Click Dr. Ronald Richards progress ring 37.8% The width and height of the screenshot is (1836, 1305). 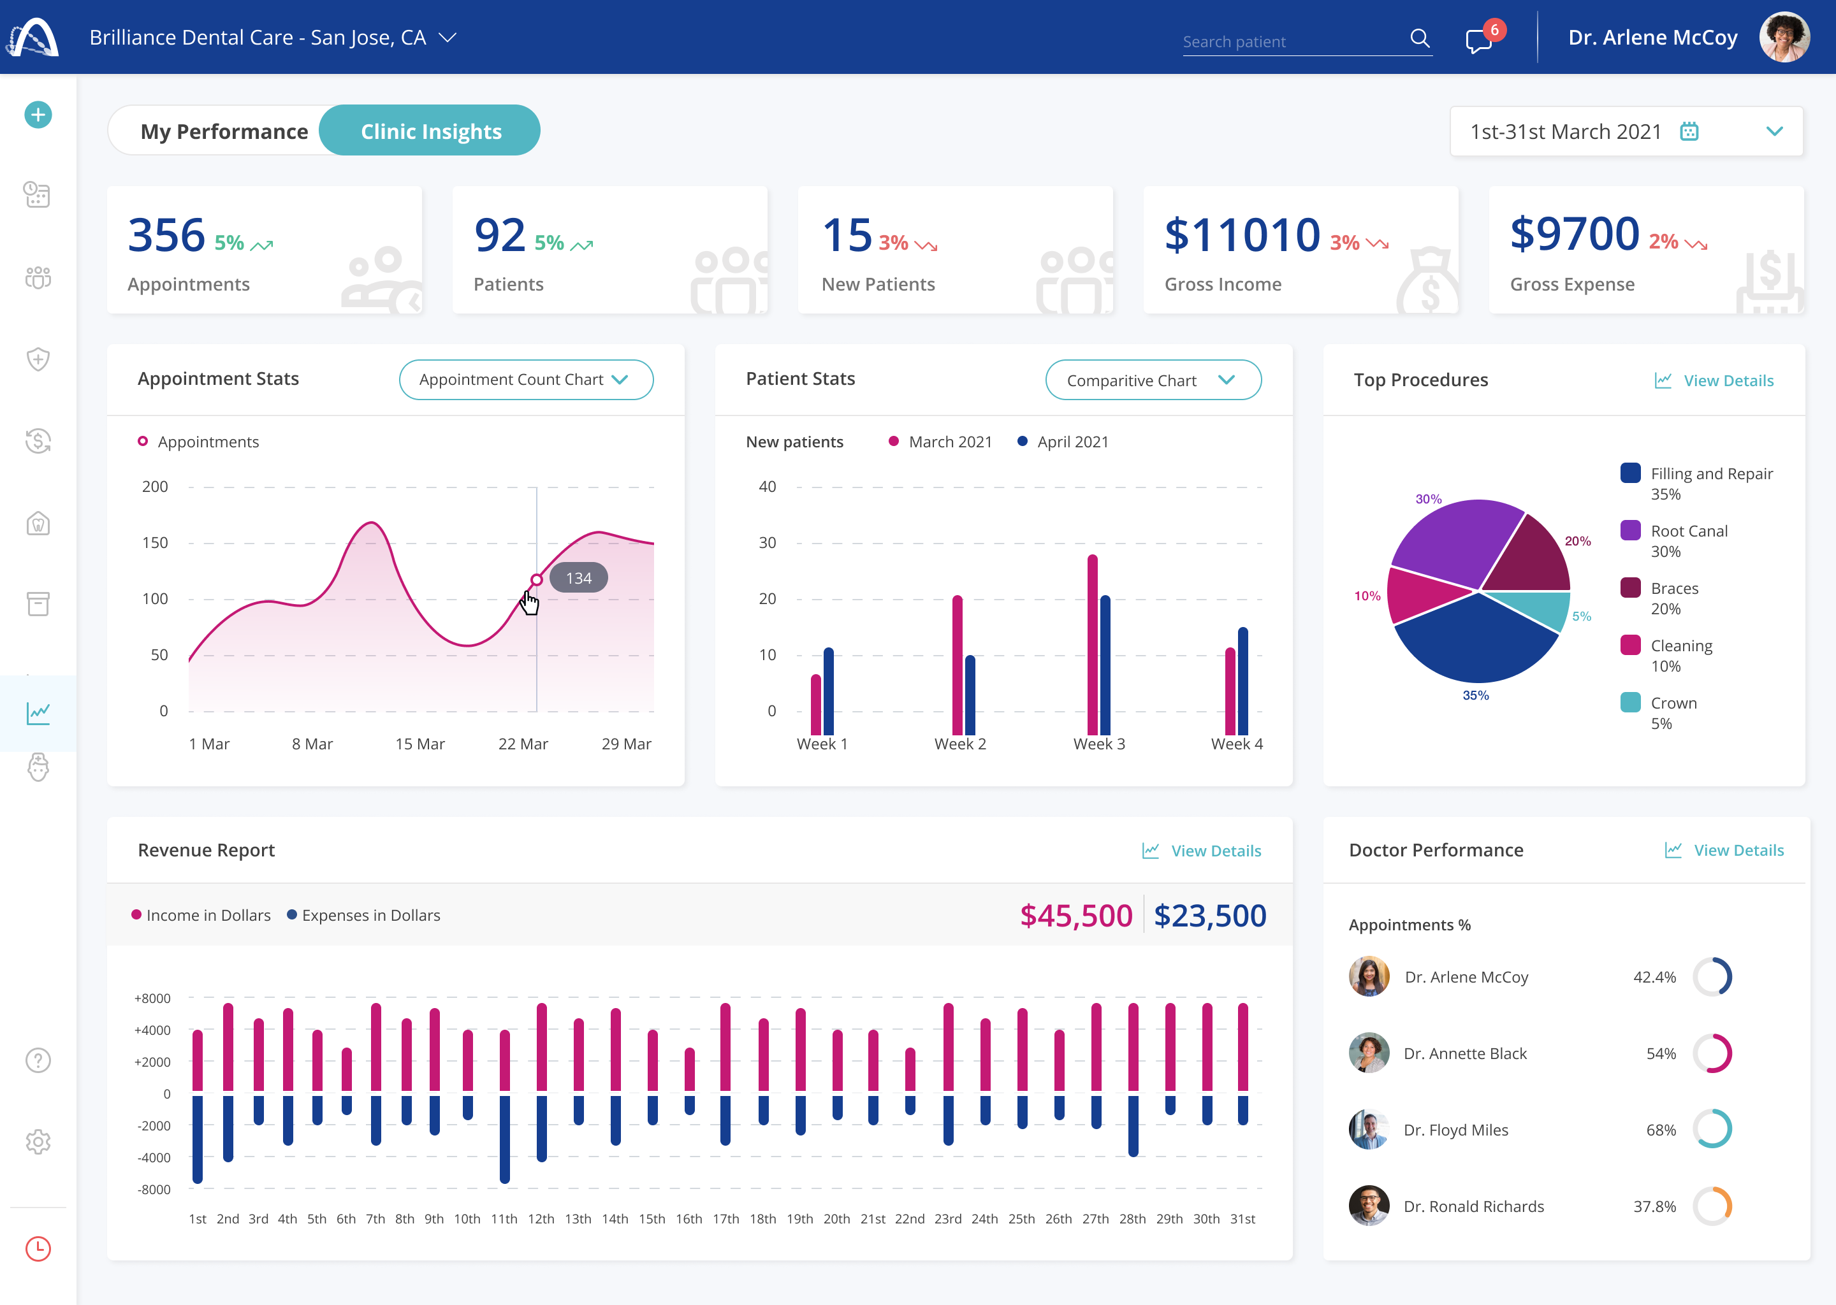point(1712,1206)
